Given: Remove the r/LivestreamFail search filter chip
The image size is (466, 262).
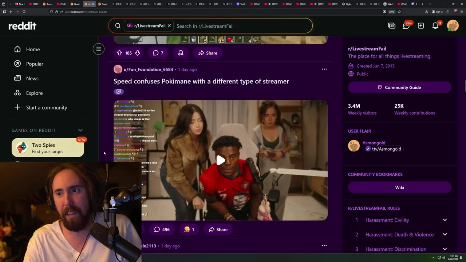Looking at the screenshot, I should pyautogui.click(x=169, y=26).
